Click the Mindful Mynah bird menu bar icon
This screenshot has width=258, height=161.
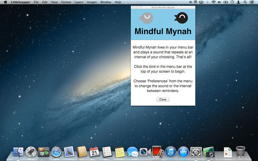point(190,2)
